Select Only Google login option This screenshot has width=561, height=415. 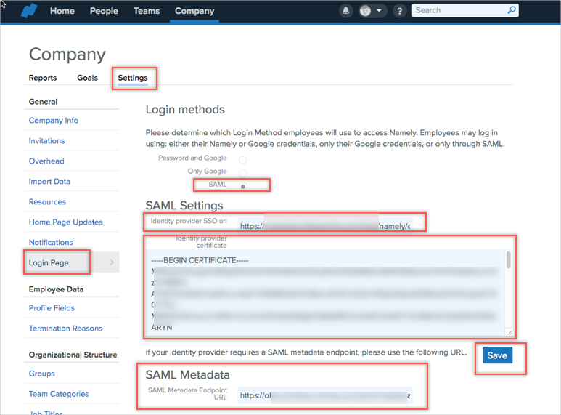tap(243, 172)
